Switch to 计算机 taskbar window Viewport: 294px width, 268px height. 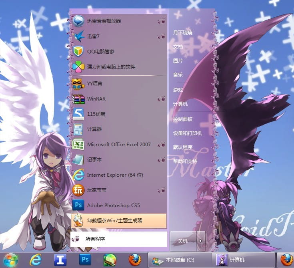point(243,260)
